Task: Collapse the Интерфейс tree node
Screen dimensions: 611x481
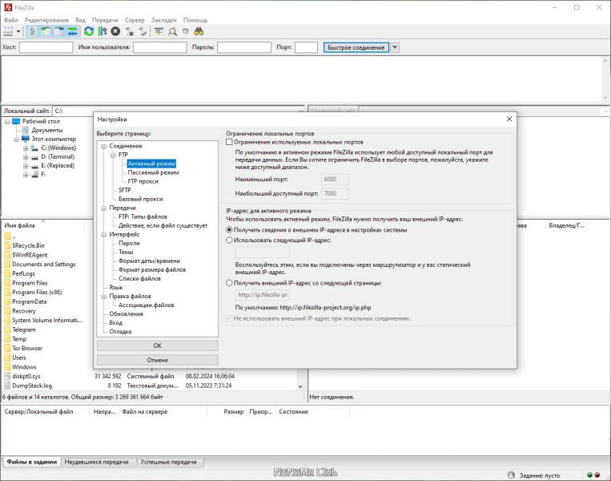Action: [104, 234]
